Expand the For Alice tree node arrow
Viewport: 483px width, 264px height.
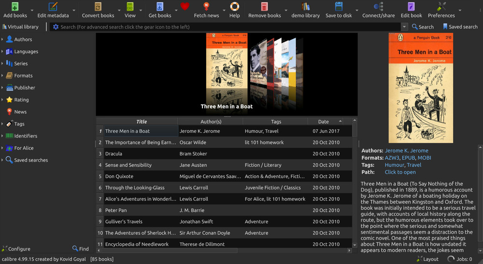click(x=2, y=148)
